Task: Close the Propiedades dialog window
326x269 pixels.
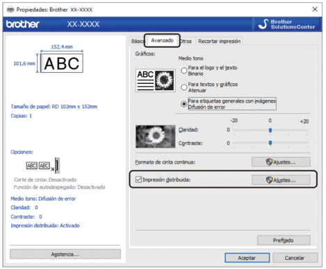Action: [x=315, y=10]
